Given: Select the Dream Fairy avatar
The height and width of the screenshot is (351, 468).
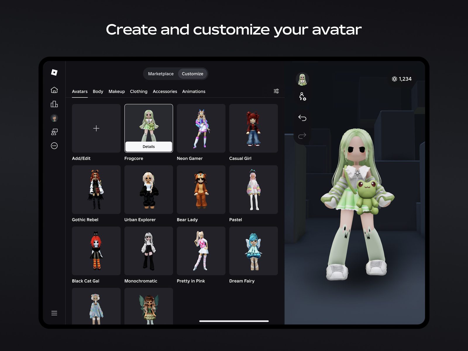Looking at the screenshot, I should coord(253,251).
